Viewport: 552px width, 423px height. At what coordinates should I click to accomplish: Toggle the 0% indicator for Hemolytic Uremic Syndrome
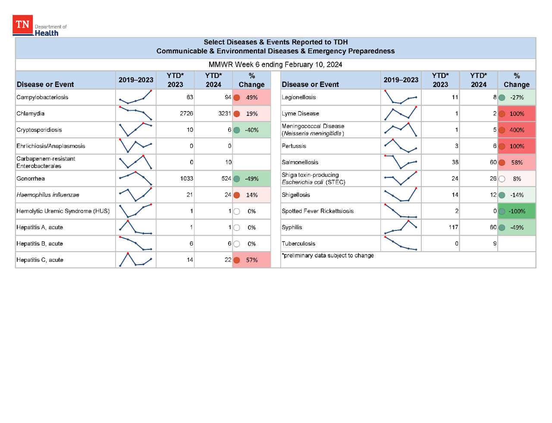click(x=237, y=211)
